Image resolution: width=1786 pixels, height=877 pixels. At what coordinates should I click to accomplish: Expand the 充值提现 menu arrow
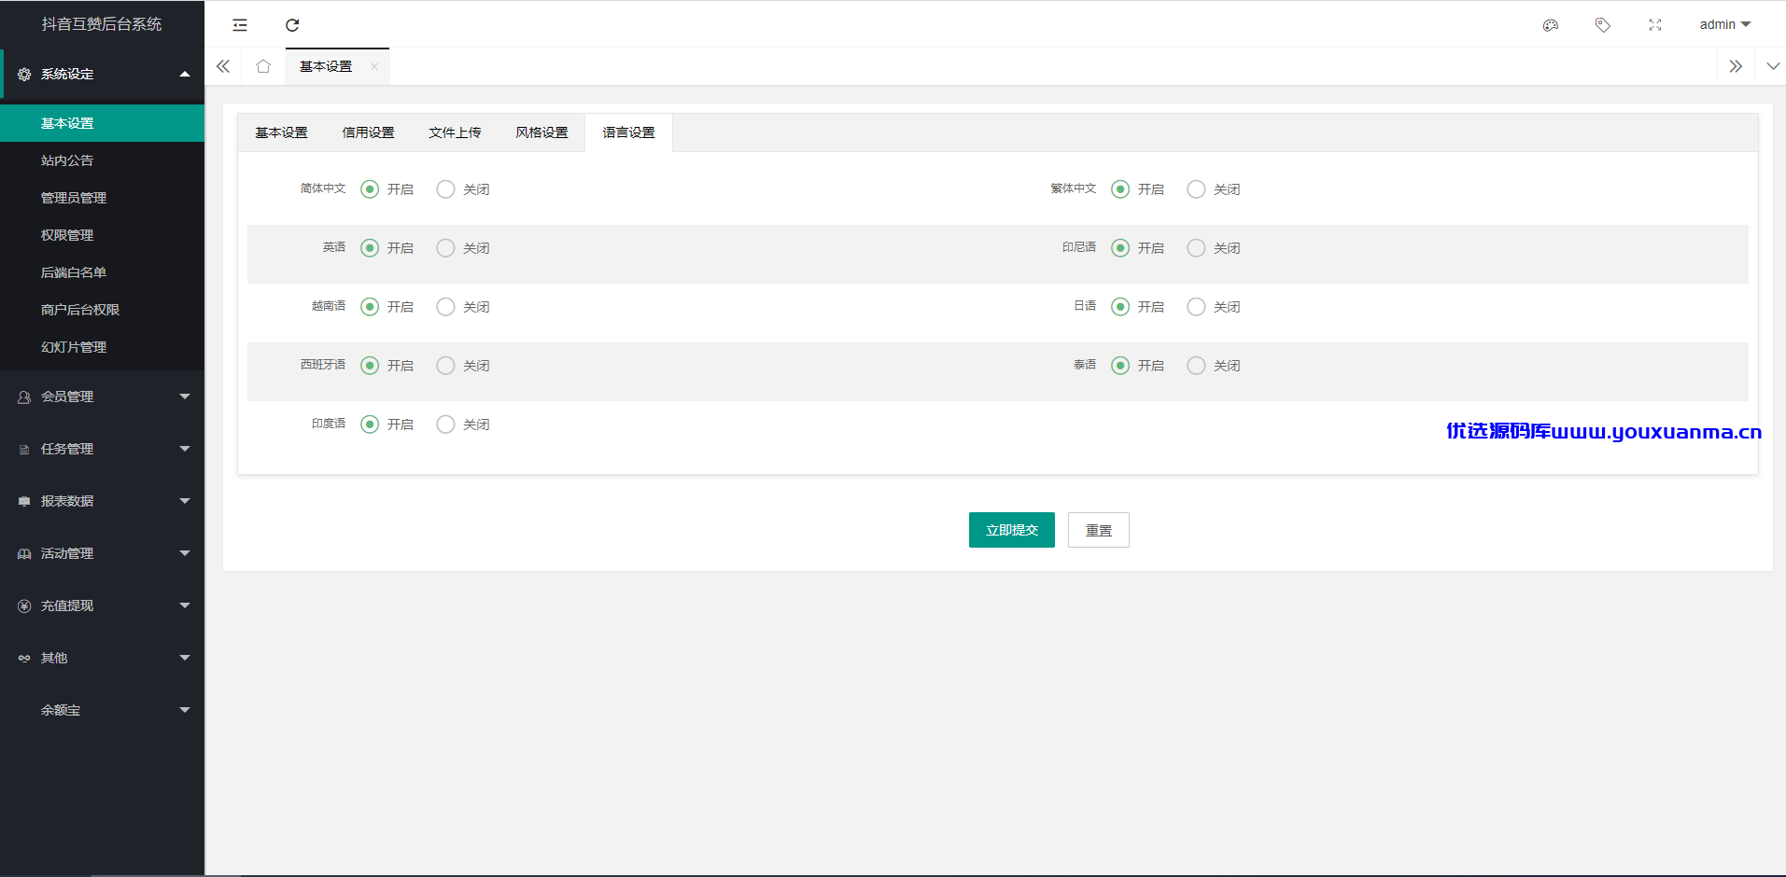(185, 606)
